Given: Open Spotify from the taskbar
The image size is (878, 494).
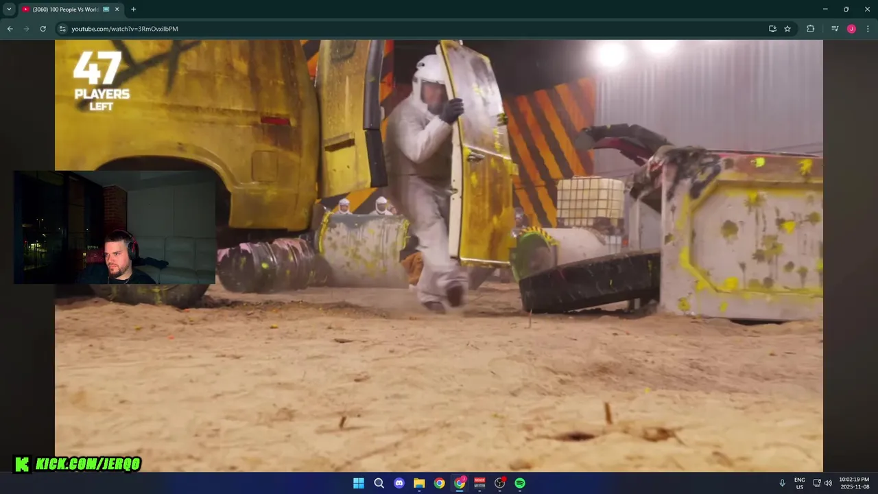Looking at the screenshot, I should click(520, 483).
